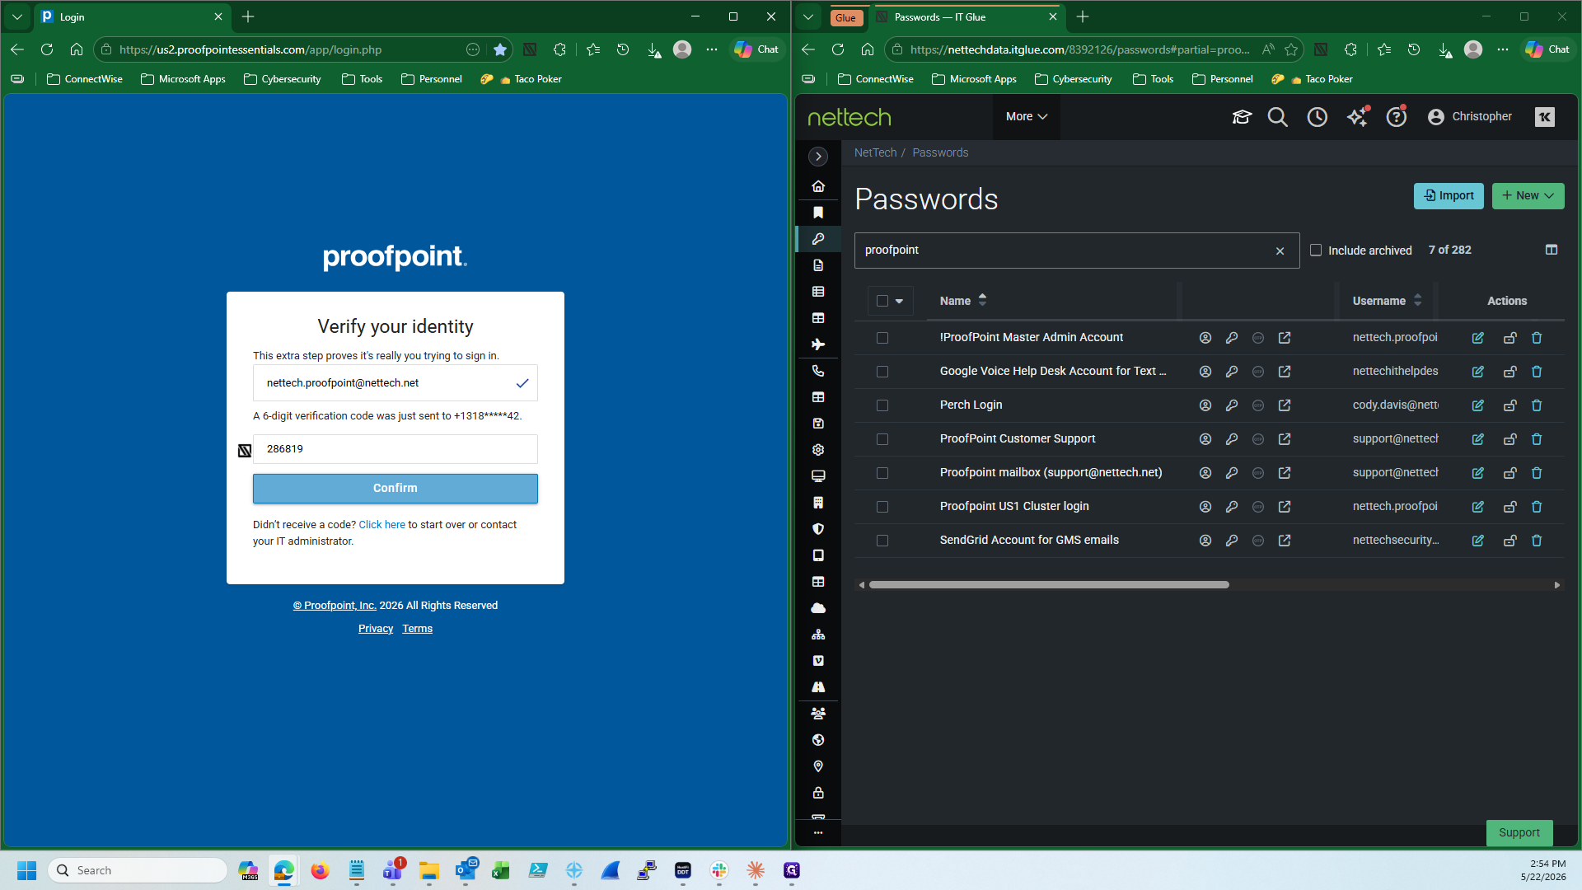The height and width of the screenshot is (890, 1582).
Task: Click the Confirm button on Proofpoint
Action: (x=395, y=489)
